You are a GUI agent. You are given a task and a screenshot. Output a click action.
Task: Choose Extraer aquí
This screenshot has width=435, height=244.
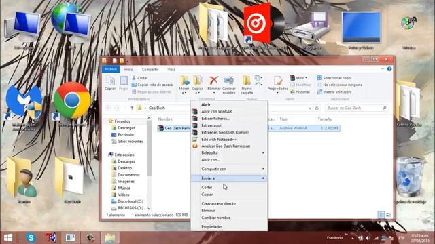pos(229,125)
